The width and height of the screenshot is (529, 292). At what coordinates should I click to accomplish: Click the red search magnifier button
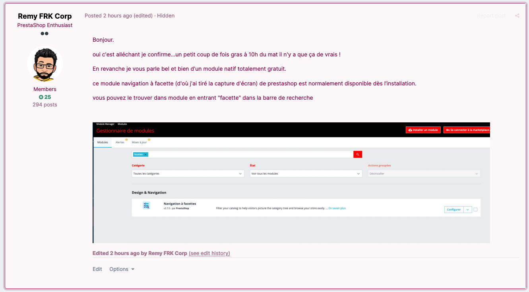point(358,155)
